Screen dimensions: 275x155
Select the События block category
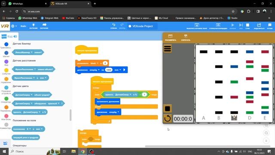tap(6, 71)
